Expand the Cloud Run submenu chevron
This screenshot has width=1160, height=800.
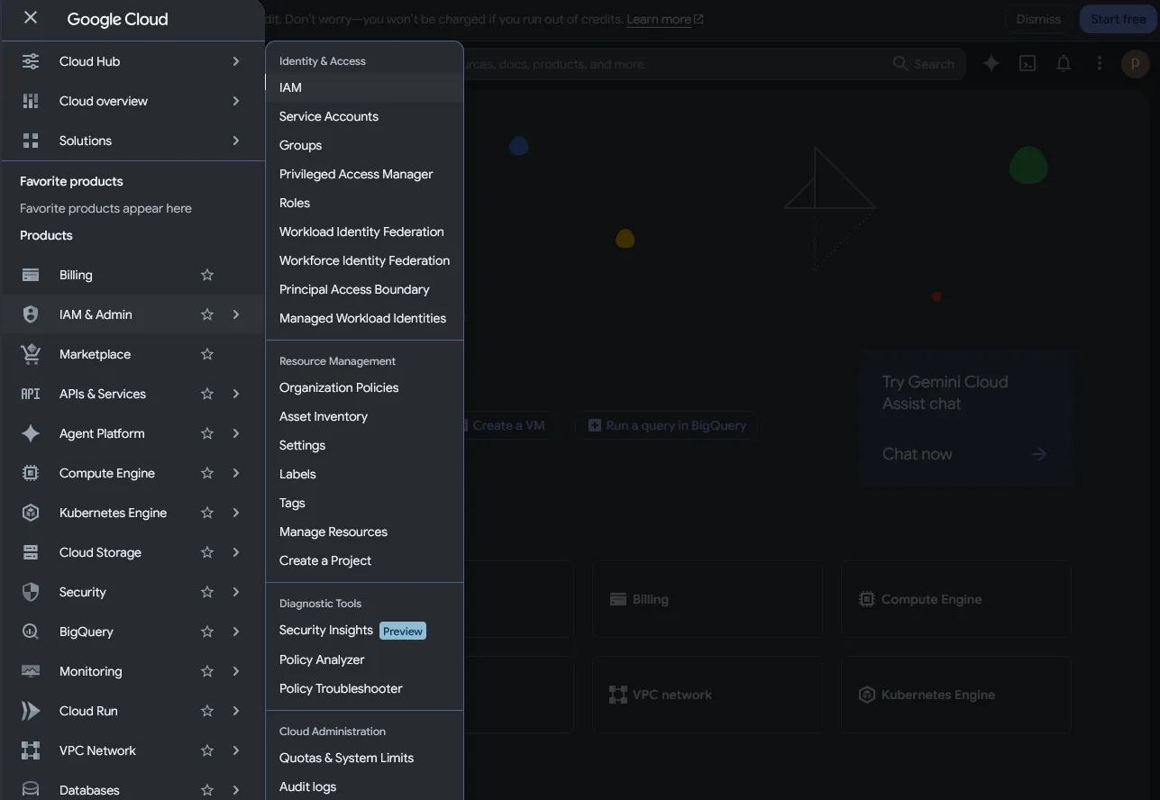236,711
